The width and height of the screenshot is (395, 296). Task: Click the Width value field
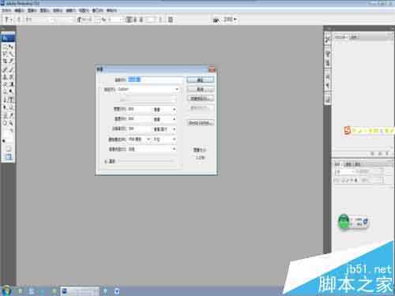(x=140, y=109)
